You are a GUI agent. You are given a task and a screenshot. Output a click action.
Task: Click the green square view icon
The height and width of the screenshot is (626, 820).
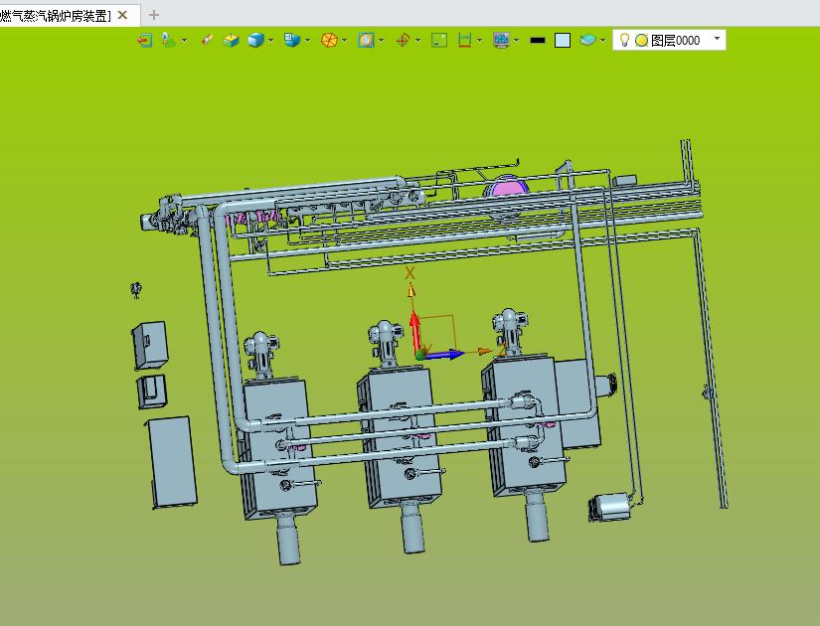438,41
